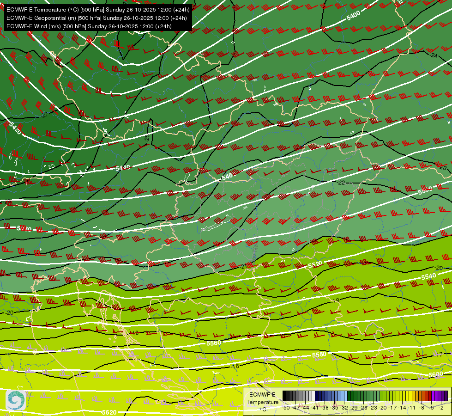Pick the lightest blue legend swatch
Image resolution: width=452 pixels, height=416 pixels.
pos(346,396)
